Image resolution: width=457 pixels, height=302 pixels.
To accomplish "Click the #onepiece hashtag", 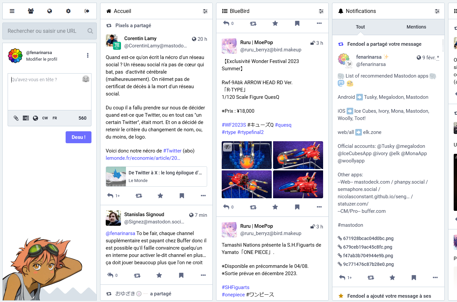I will 233,295.
